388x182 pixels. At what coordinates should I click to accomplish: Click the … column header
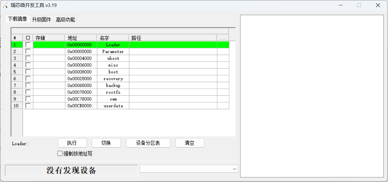(223, 38)
